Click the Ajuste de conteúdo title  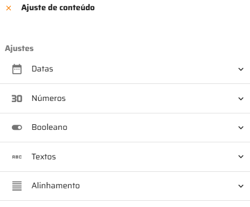click(58, 8)
